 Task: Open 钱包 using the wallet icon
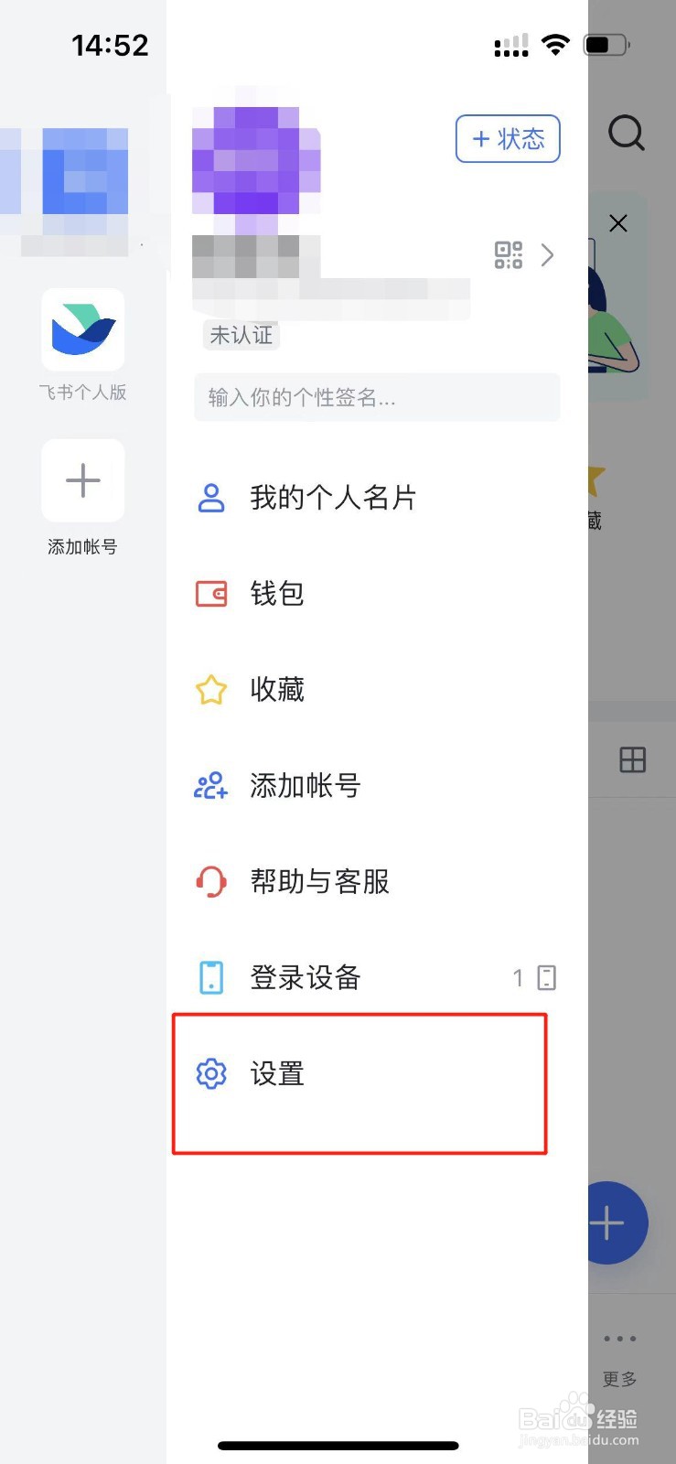[x=210, y=593]
